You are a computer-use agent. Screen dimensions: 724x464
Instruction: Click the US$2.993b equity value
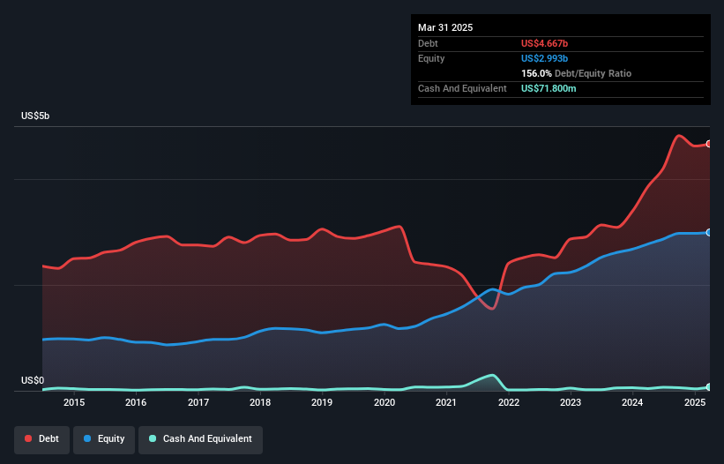544,58
